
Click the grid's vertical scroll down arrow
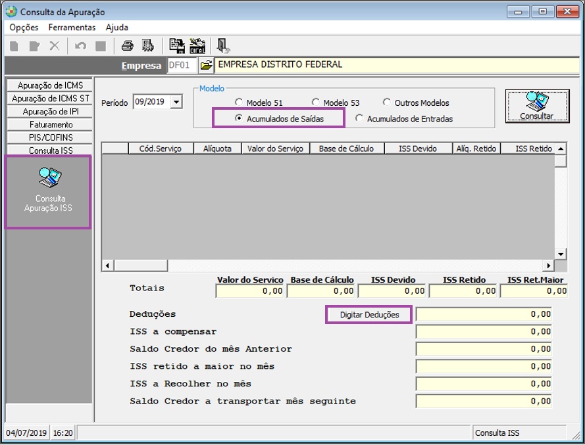561,254
